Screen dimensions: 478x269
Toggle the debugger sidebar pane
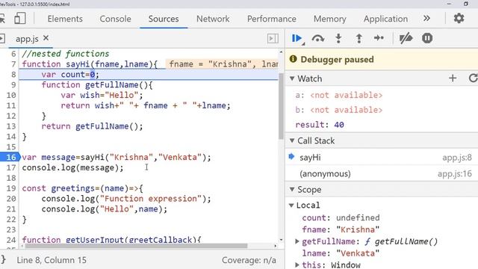273,38
